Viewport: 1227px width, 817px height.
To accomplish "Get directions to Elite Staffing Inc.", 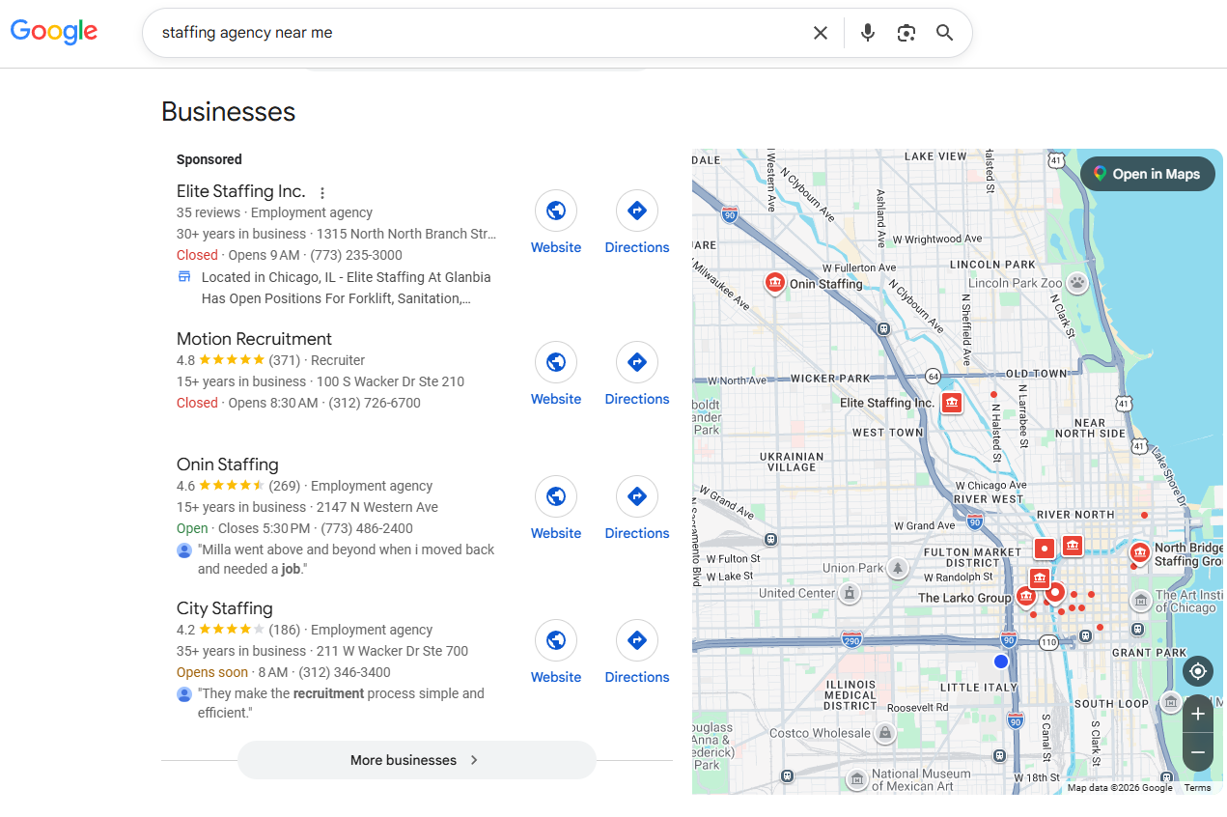I will click(637, 211).
